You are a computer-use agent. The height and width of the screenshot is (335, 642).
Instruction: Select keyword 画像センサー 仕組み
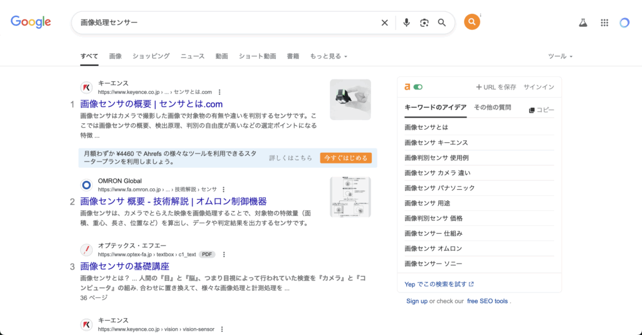434,233
